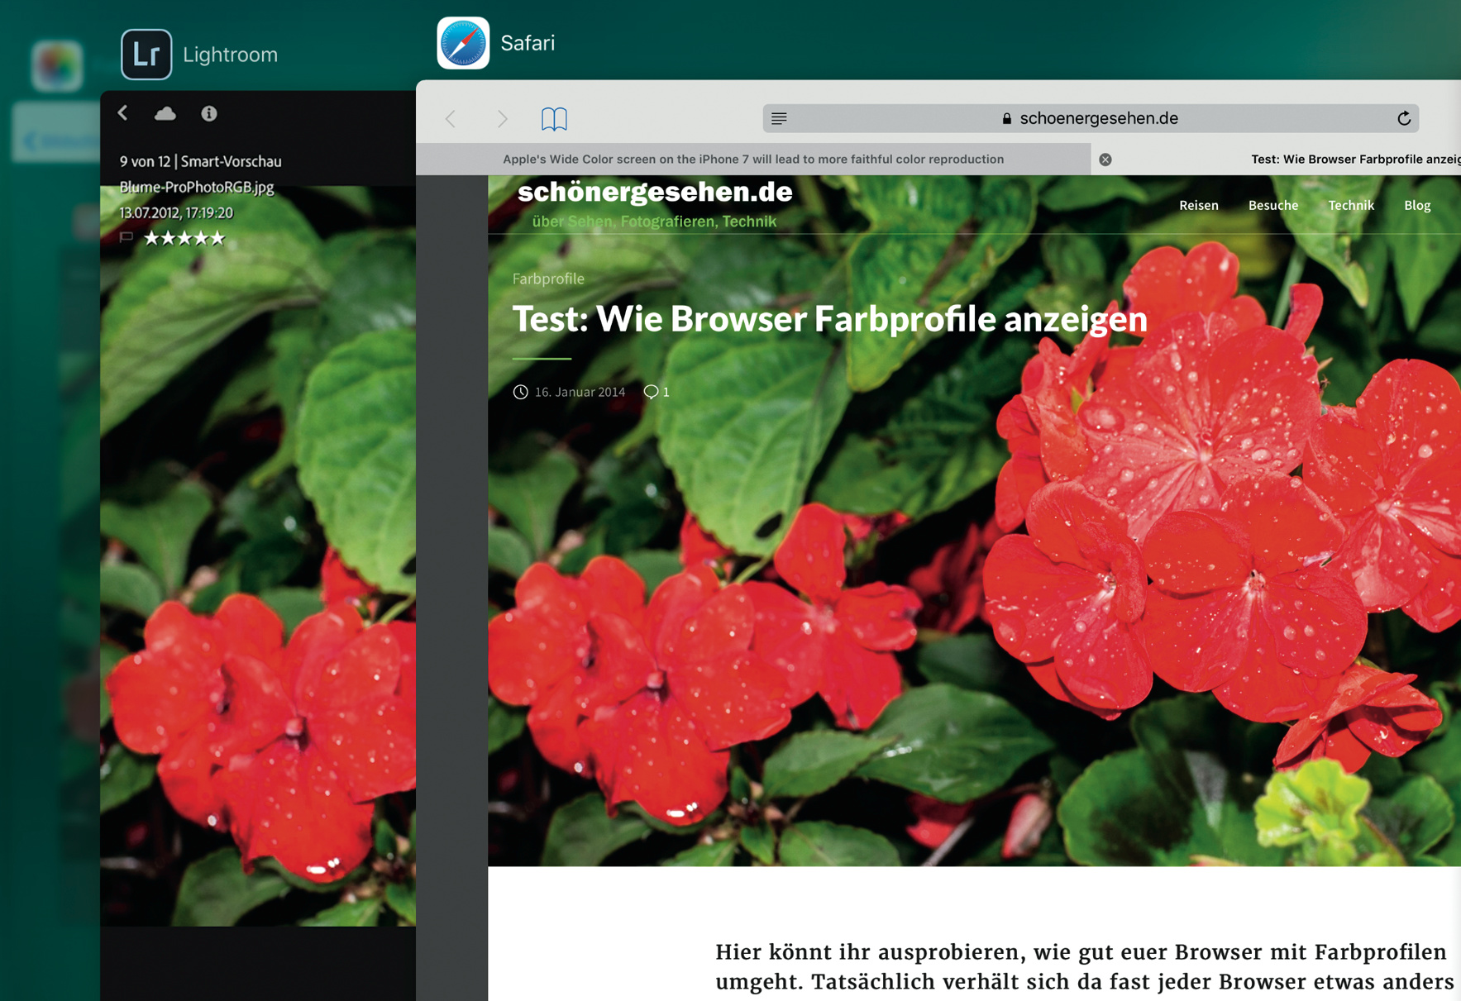The width and height of the screenshot is (1461, 1001).
Task: Reload the schoenergesehen.de page
Action: (x=1403, y=118)
